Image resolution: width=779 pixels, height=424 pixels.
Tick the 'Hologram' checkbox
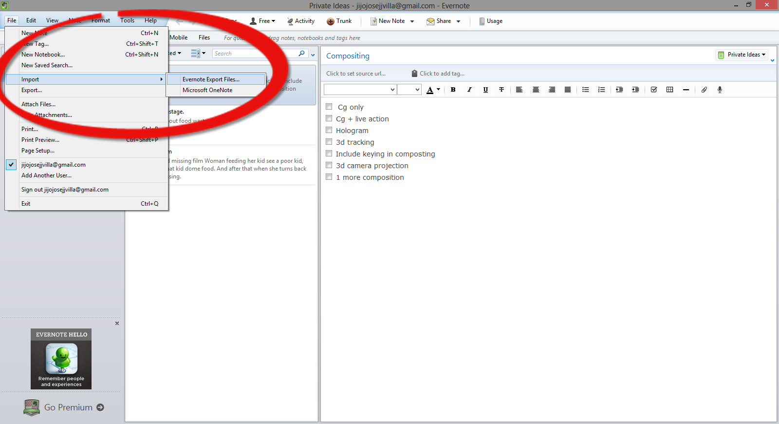[329, 130]
